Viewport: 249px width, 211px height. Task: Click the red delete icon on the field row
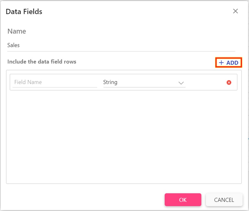229,82
